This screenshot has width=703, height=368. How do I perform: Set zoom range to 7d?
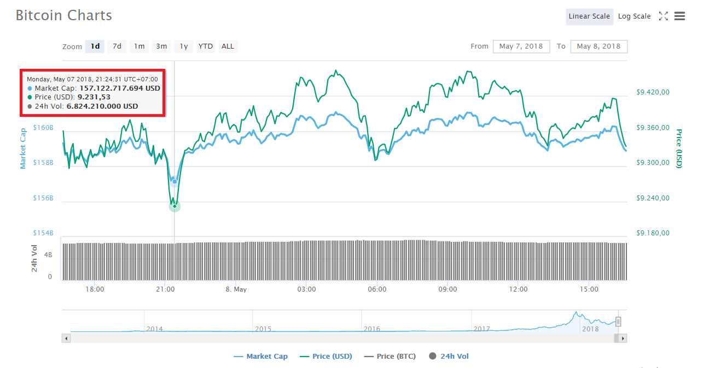(x=117, y=46)
